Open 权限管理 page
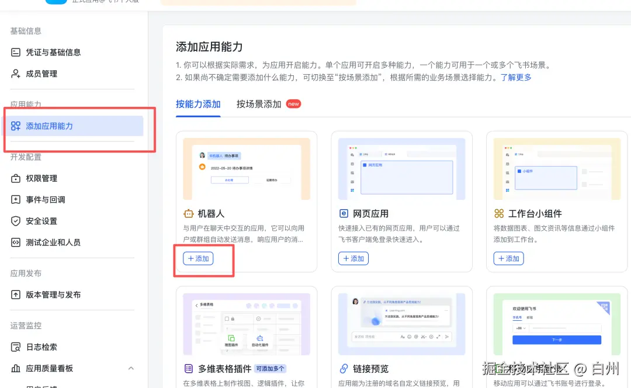631x388 pixels. 41,178
